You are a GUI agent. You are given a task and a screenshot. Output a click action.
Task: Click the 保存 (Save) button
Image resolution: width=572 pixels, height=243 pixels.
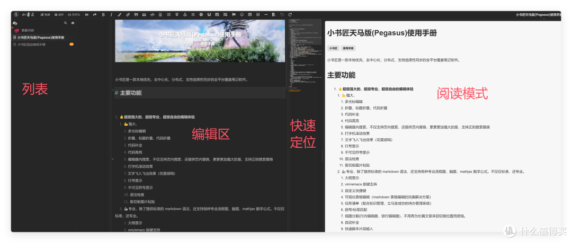pos(59,15)
